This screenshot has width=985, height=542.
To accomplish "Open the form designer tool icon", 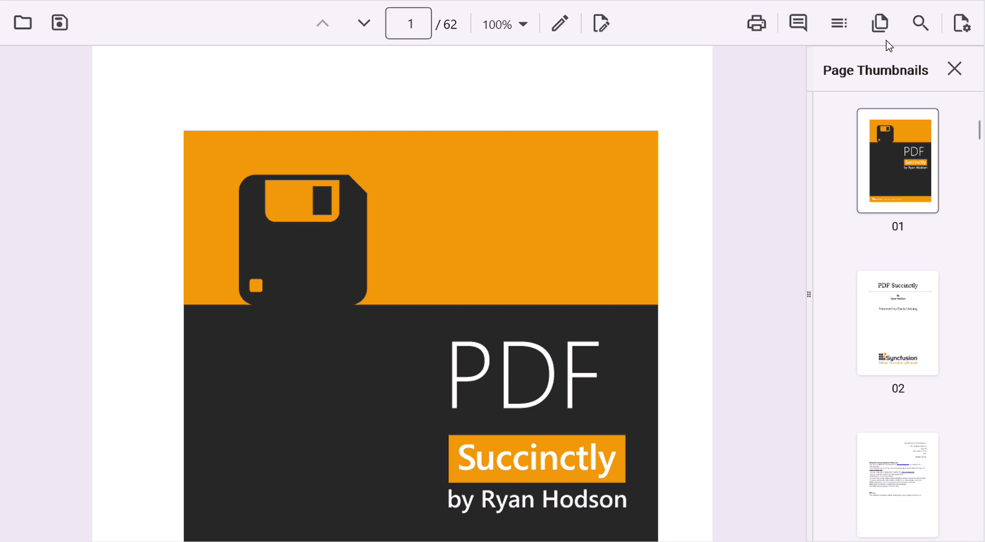I will 601,23.
